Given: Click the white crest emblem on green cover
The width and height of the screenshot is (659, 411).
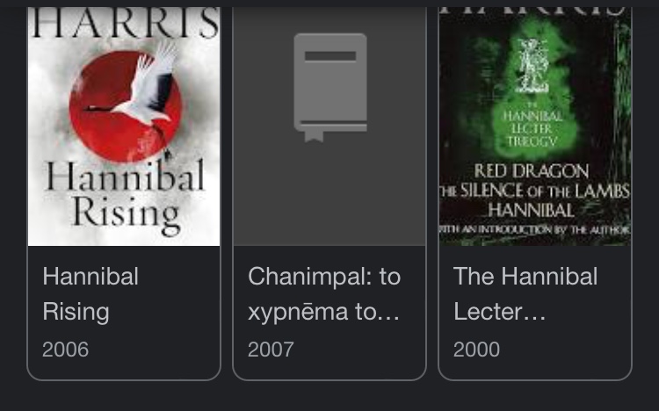Looking at the screenshot, I should tap(533, 66).
